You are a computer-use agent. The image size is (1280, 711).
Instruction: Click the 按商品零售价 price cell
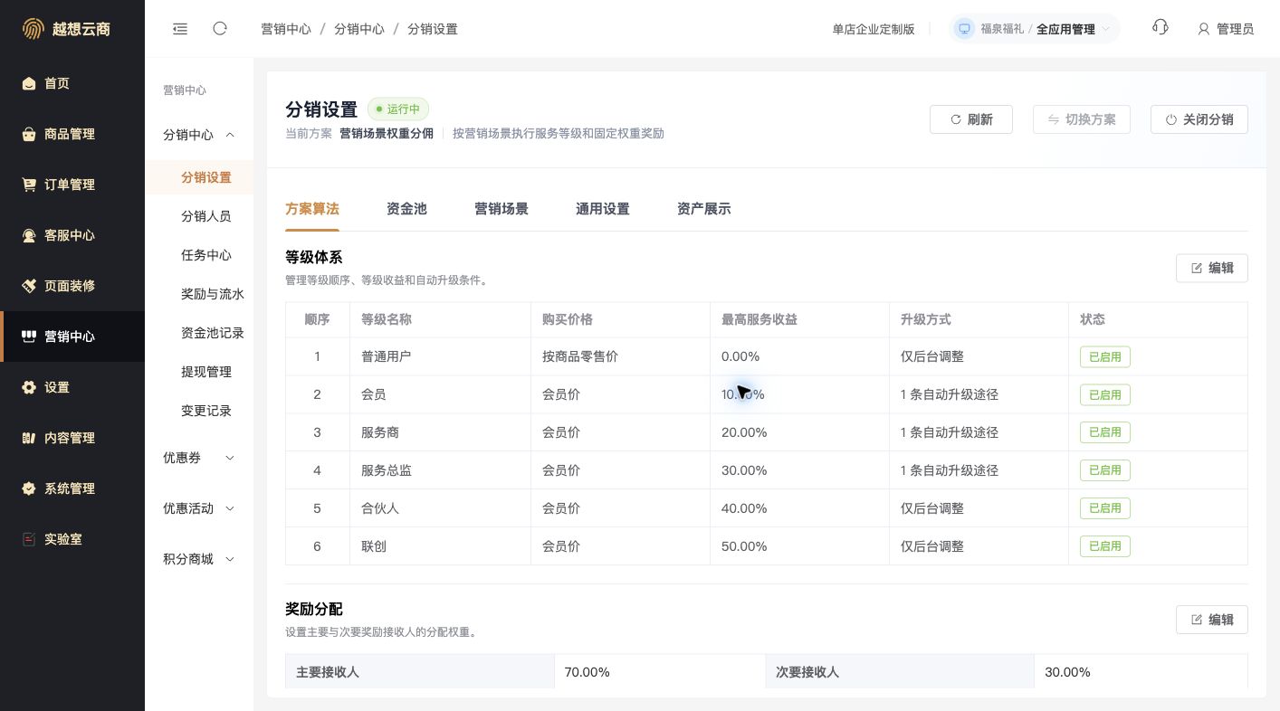(x=620, y=356)
